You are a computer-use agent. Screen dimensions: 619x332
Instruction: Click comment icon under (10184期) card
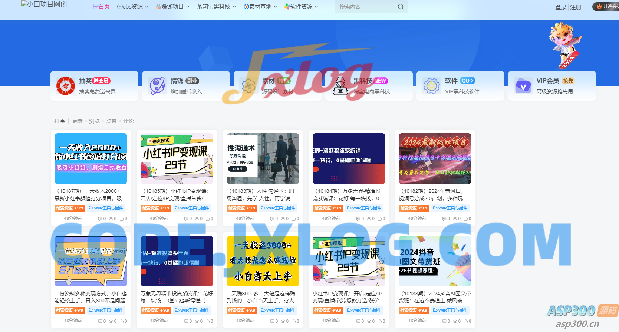click(x=358, y=219)
